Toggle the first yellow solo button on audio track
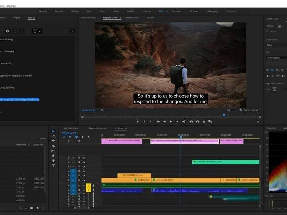This screenshot has height=215, width=287. pyautogui.click(x=88, y=186)
